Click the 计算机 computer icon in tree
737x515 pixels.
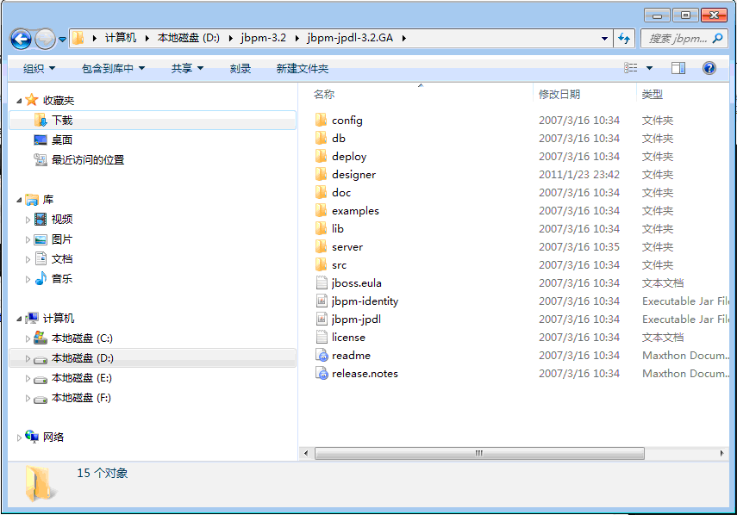coord(33,318)
